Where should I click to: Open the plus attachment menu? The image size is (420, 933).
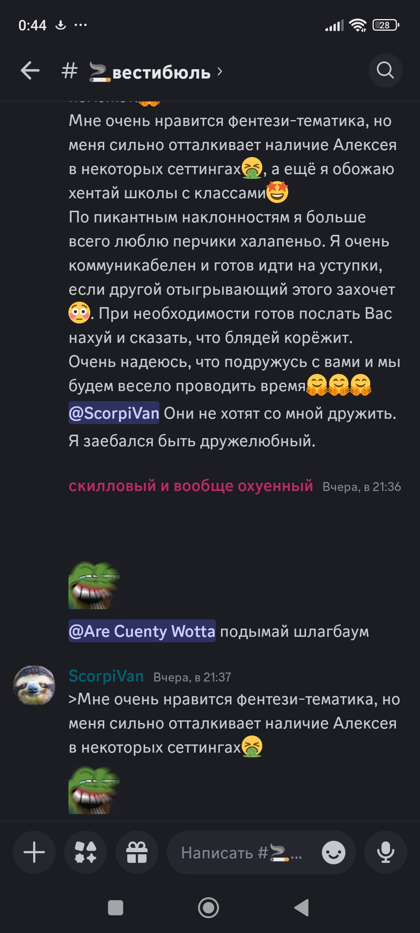coord(34,853)
